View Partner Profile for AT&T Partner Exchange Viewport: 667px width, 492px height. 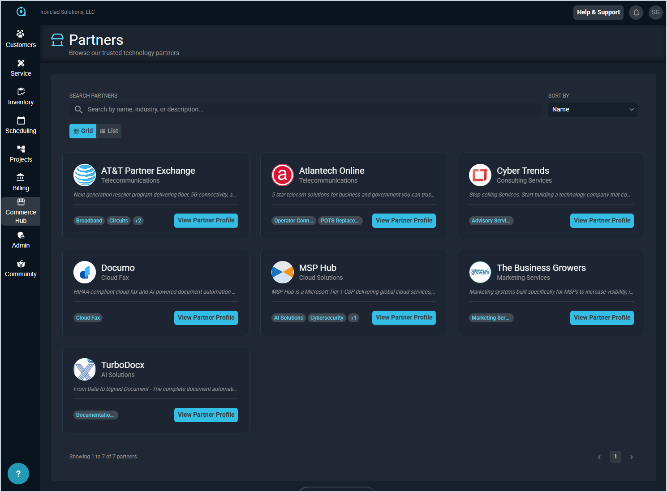(x=206, y=221)
